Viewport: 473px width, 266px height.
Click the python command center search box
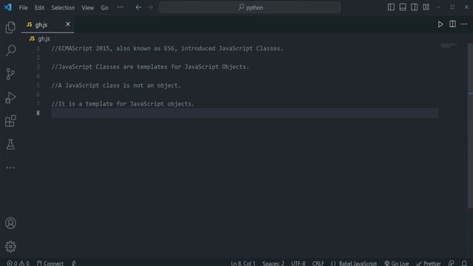(x=250, y=7)
